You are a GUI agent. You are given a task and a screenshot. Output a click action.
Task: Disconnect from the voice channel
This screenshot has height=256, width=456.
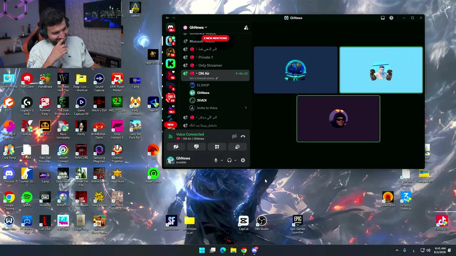point(243,136)
